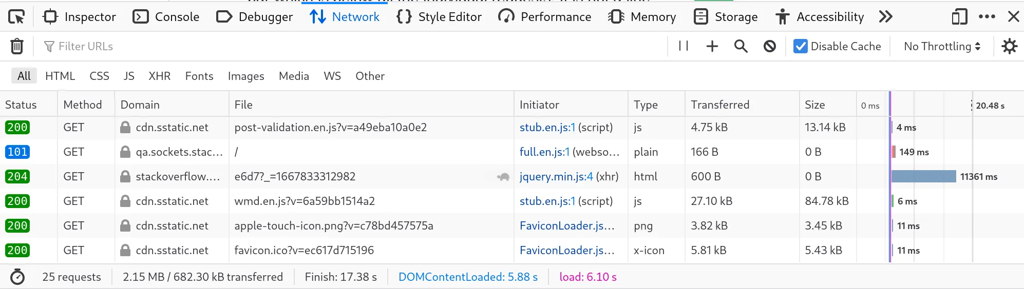
Task: Clear the network log with trash icon
Action: 17,46
